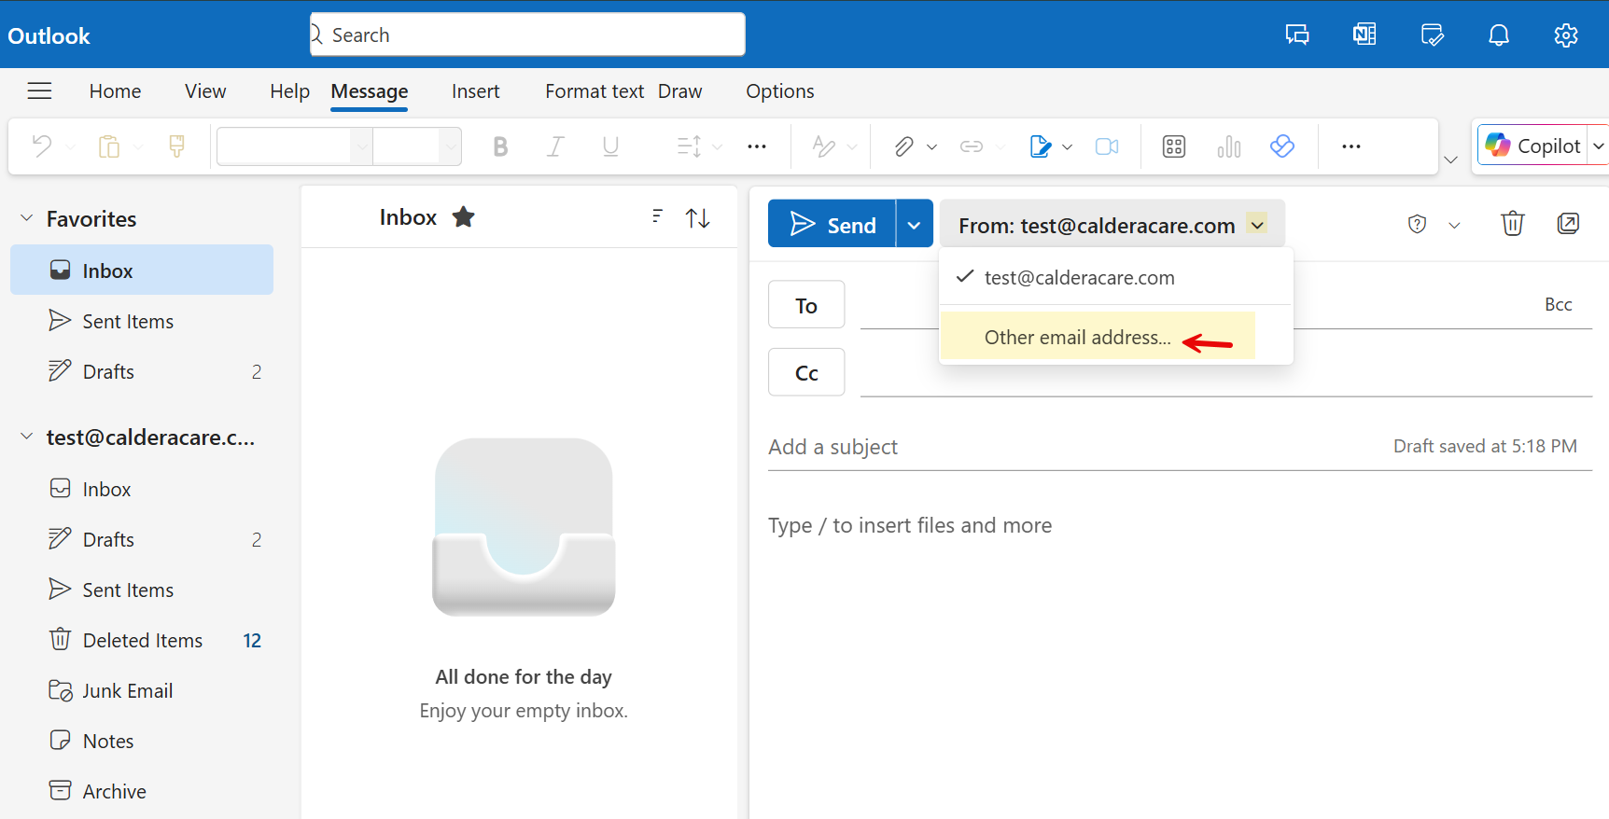This screenshot has width=1609, height=819.
Task: Switch to the Insert tab
Action: click(475, 91)
